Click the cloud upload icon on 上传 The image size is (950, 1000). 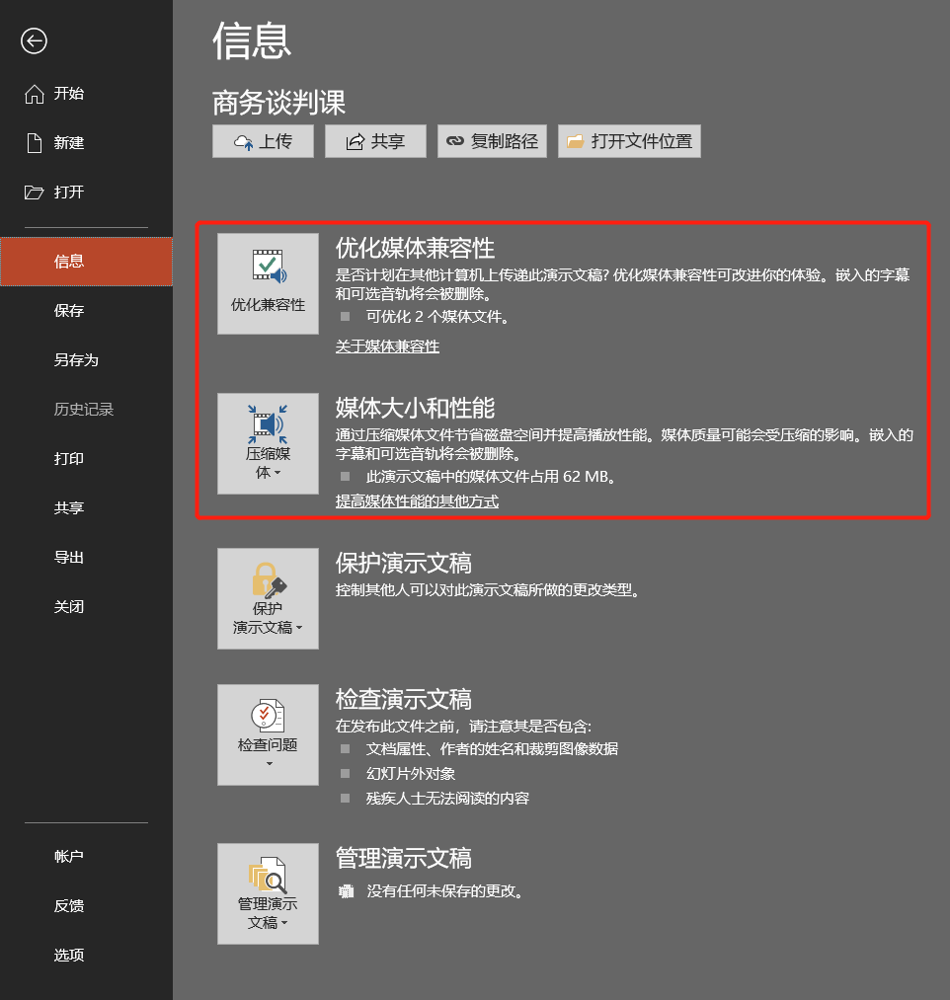click(x=243, y=142)
